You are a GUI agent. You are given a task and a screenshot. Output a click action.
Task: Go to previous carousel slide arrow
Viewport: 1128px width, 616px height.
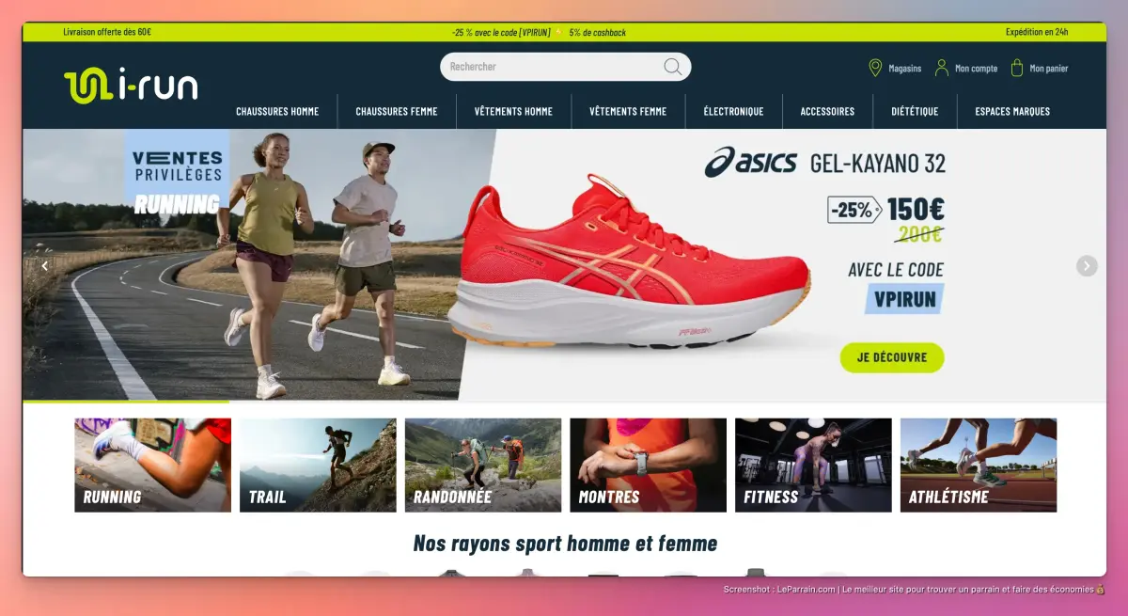click(x=43, y=266)
